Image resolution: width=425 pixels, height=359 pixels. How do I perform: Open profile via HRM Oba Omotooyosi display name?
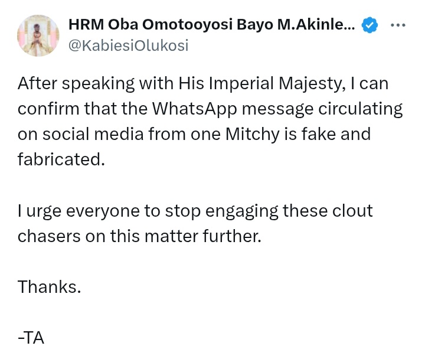tap(211, 25)
